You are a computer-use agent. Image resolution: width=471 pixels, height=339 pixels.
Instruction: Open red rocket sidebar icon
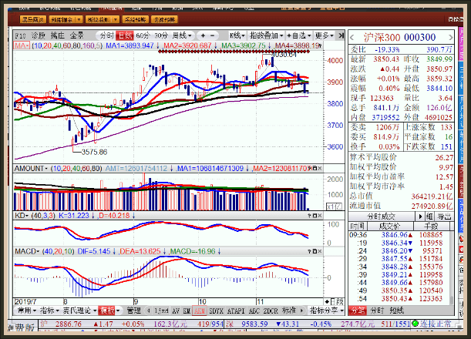[x=462, y=239]
